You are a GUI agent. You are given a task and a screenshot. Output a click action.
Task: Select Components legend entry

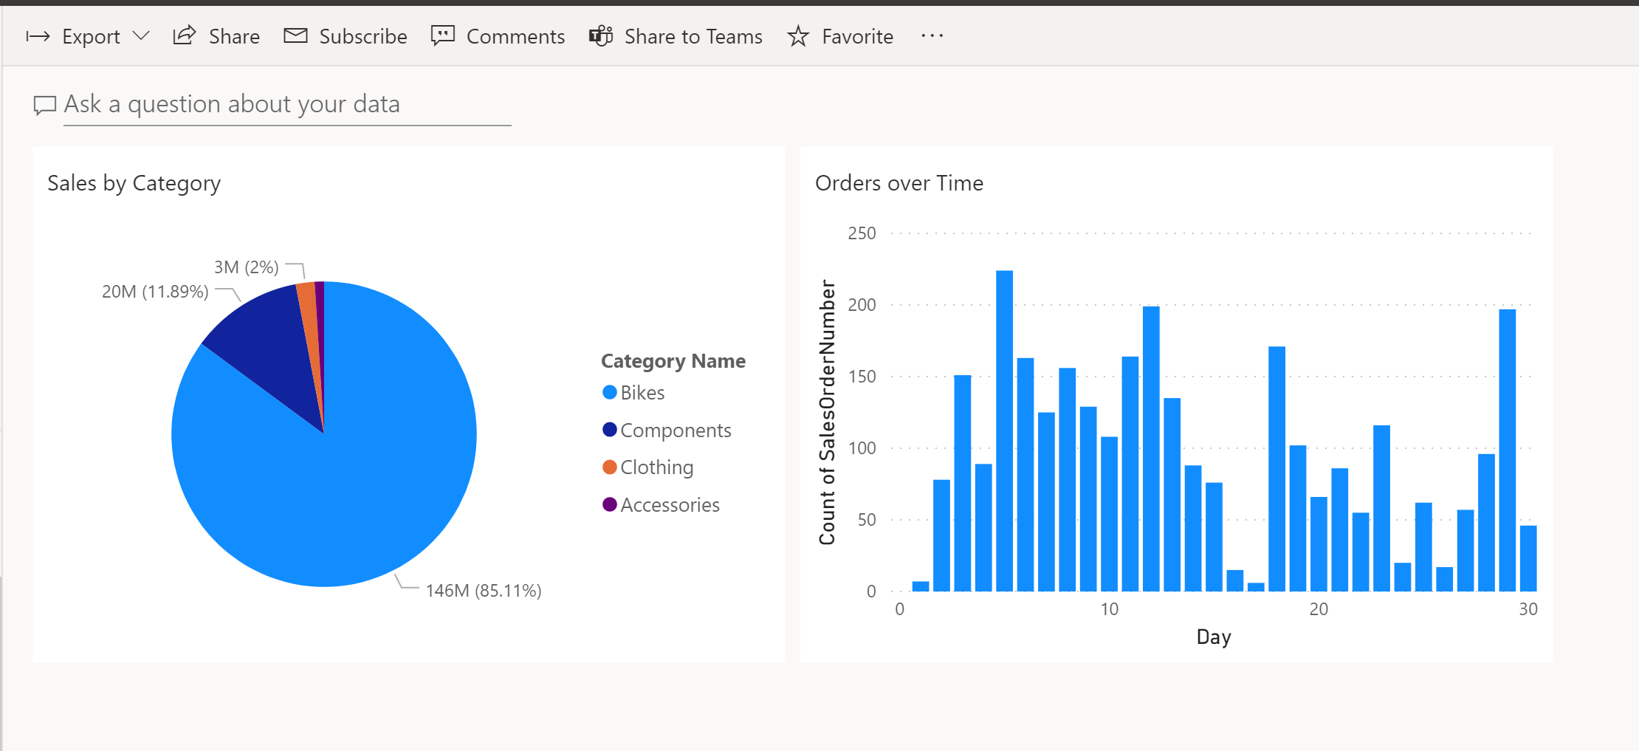(x=667, y=430)
